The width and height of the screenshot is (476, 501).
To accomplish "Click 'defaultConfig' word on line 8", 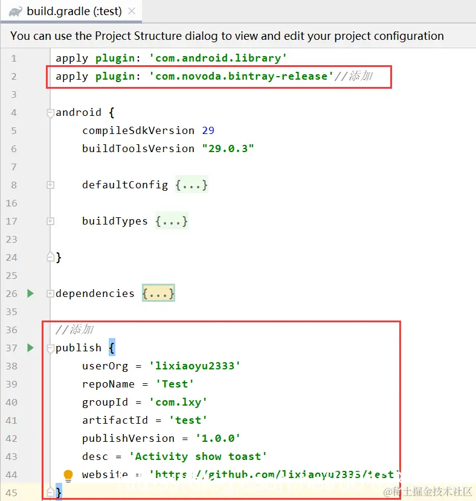I will tap(125, 185).
